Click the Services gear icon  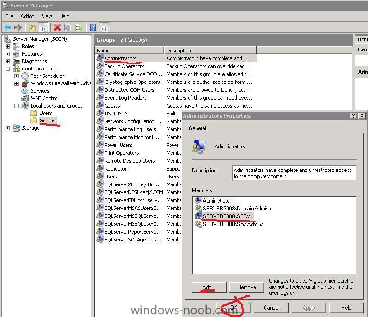[x=25, y=91]
